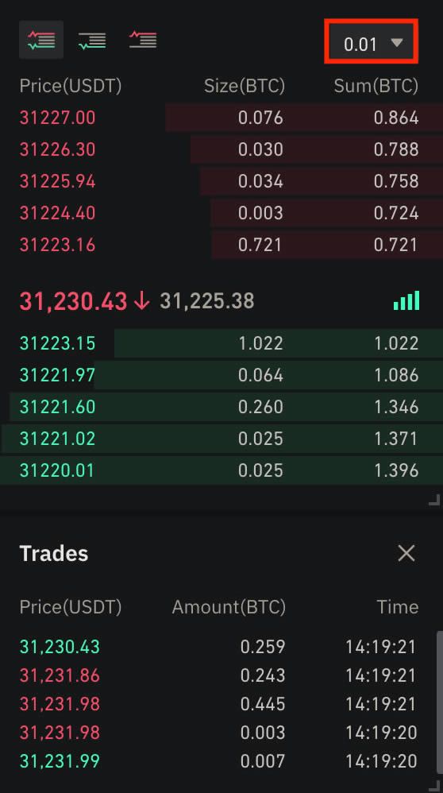Click the mark price 31,225.38

tap(207, 301)
